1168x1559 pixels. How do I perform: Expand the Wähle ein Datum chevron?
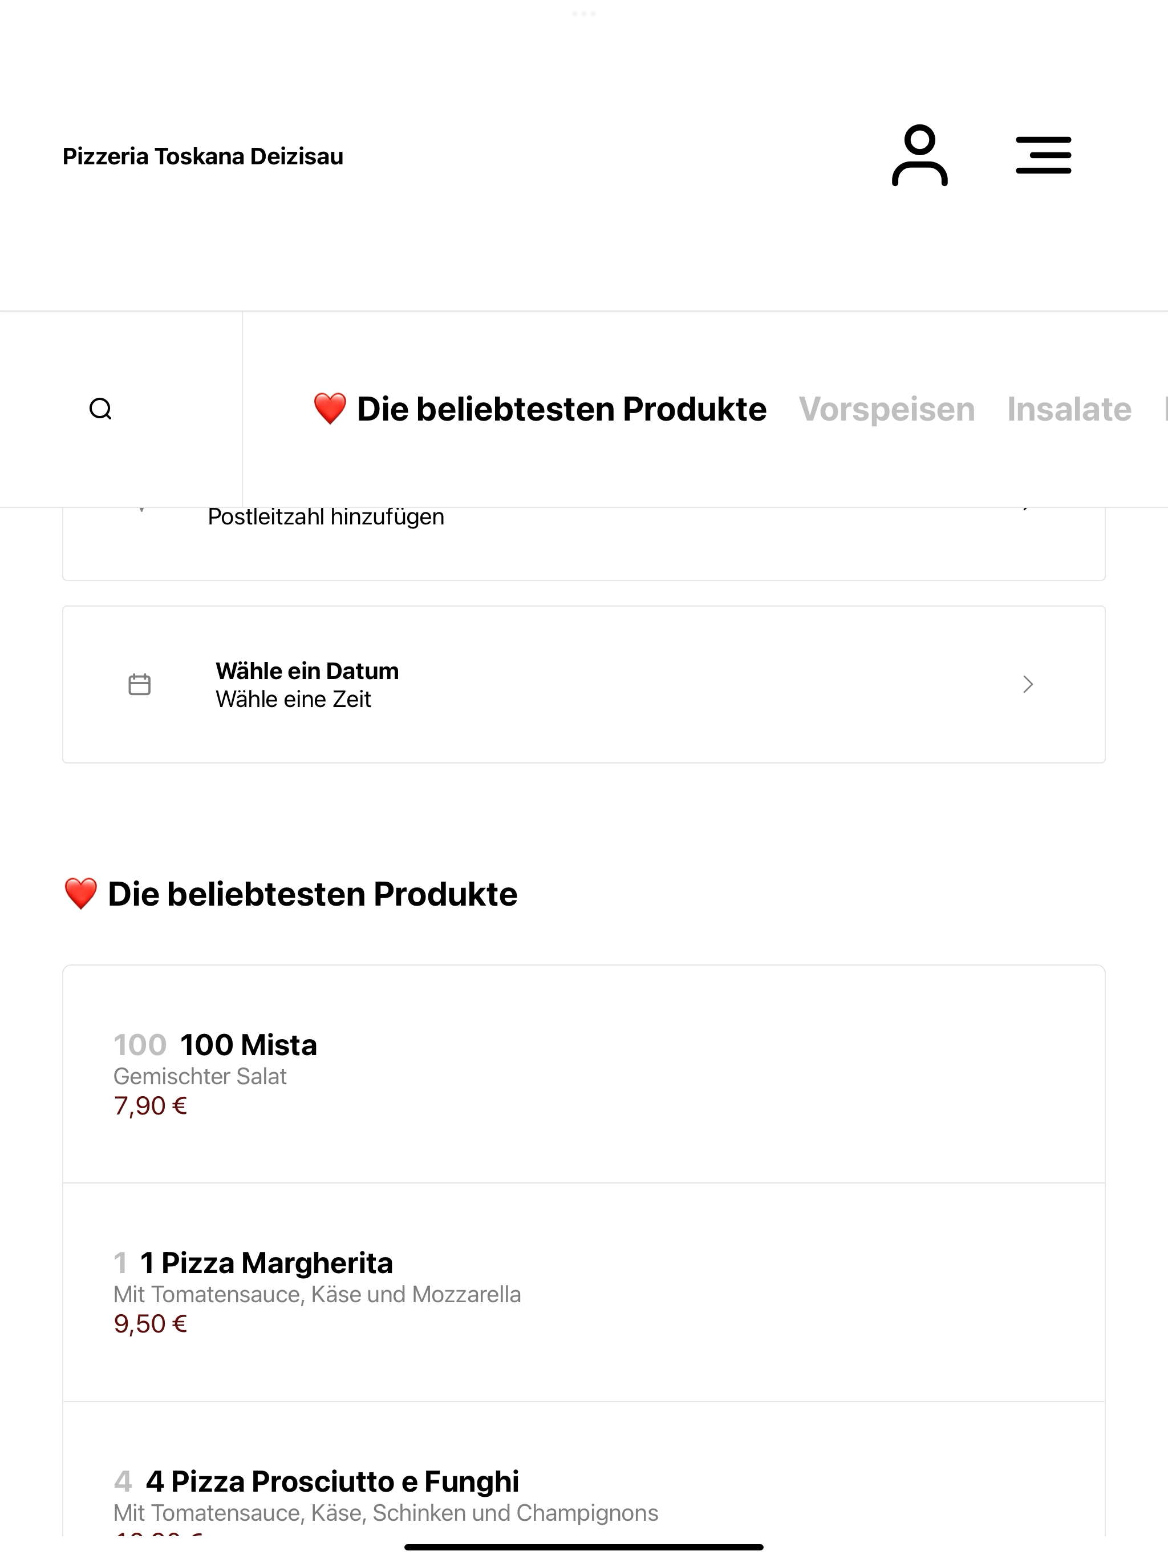pos(1028,684)
